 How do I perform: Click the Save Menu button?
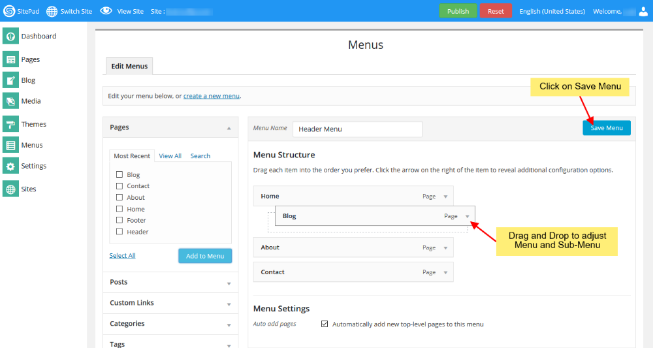(607, 128)
